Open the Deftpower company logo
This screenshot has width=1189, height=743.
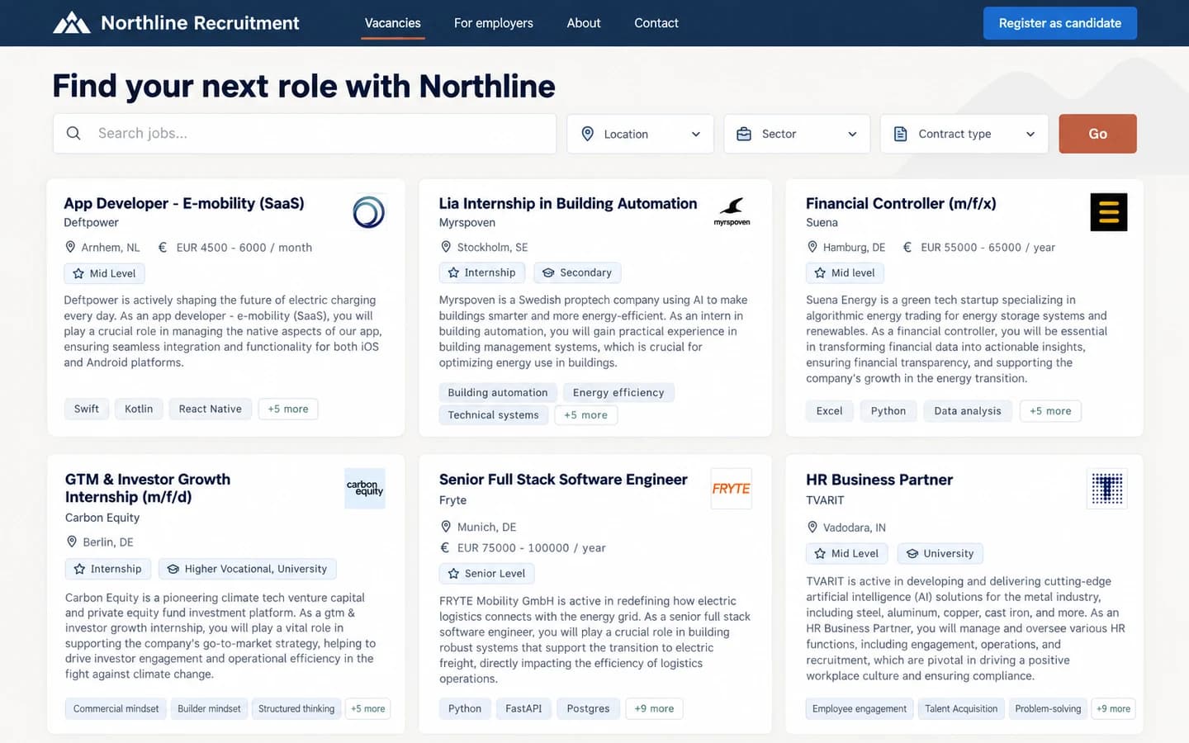[368, 212]
